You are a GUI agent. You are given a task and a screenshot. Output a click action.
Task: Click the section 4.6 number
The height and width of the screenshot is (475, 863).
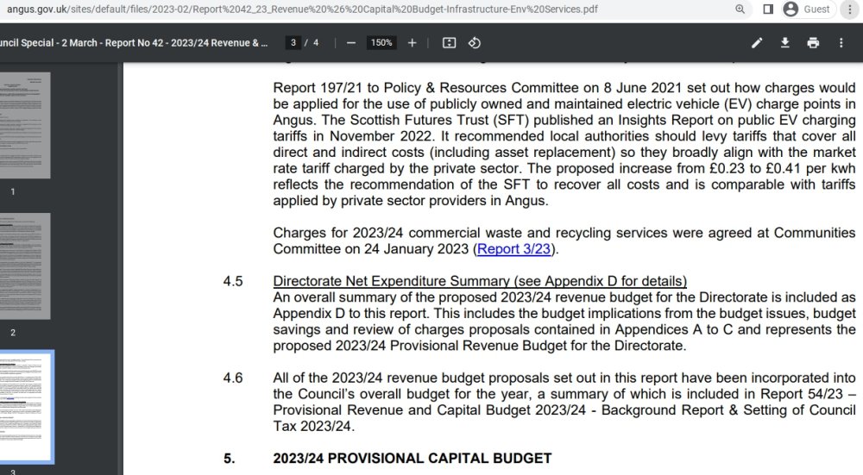tap(233, 378)
